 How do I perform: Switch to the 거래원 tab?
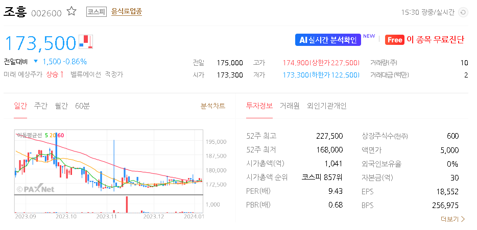(290, 106)
